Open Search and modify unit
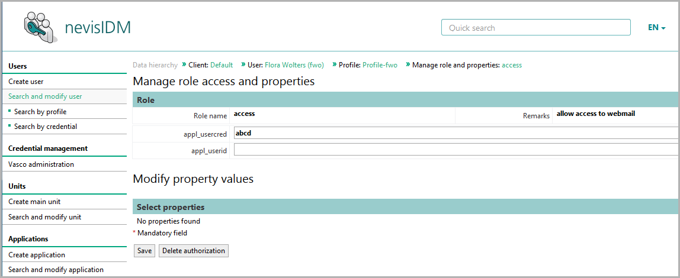 coord(44,217)
